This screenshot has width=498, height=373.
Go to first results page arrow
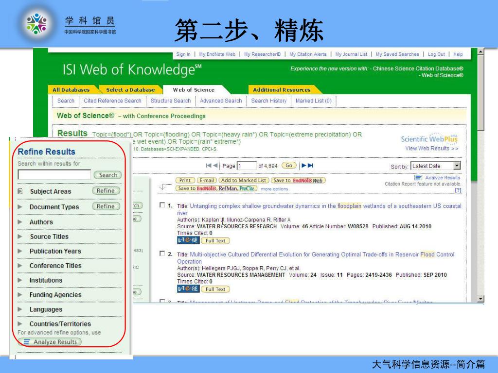208,165
